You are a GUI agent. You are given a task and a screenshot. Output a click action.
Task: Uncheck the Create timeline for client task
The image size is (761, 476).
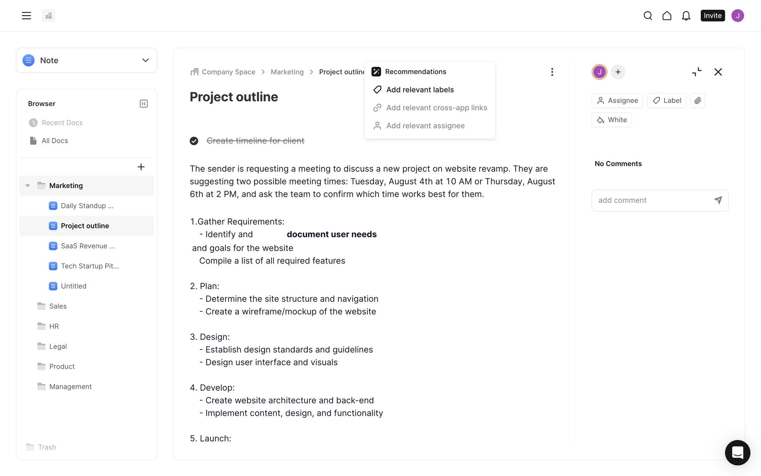point(194,141)
